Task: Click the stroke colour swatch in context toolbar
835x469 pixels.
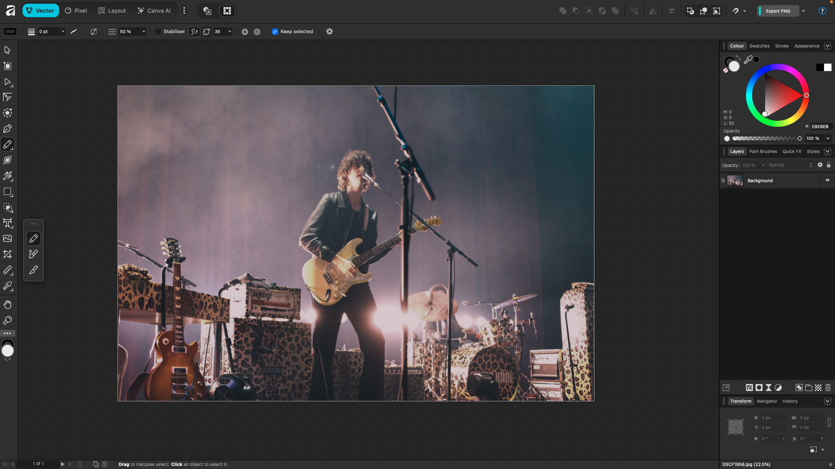Action: point(10,31)
